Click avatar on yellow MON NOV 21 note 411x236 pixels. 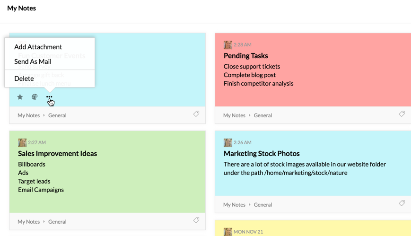pos(228,232)
